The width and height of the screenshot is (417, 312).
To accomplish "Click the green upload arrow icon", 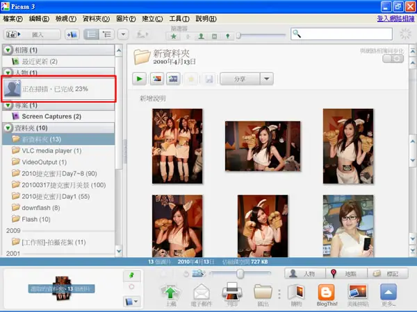I will pyautogui.click(x=171, y=295).
